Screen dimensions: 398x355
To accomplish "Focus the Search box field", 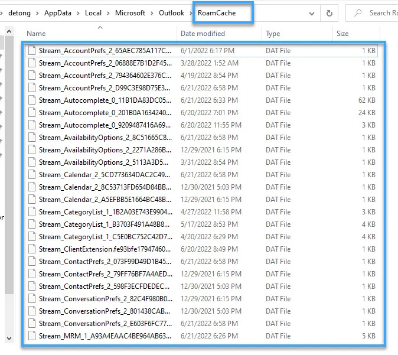I will tap(372, 13).
